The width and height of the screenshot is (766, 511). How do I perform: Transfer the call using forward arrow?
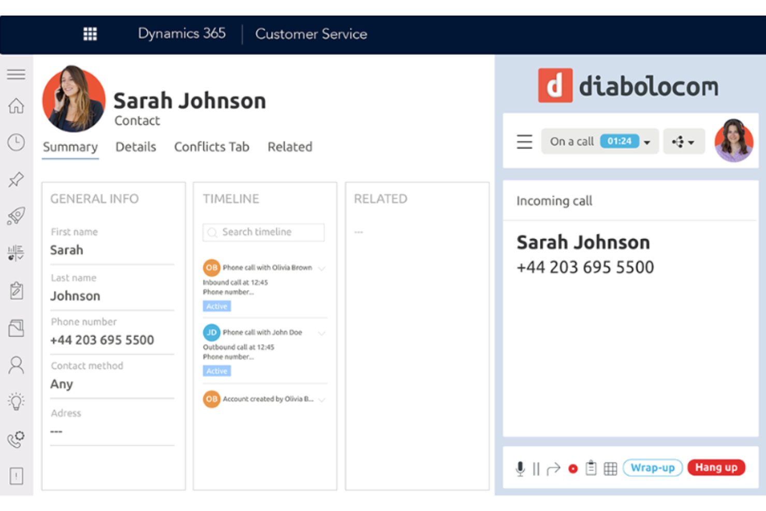point(553,469)
